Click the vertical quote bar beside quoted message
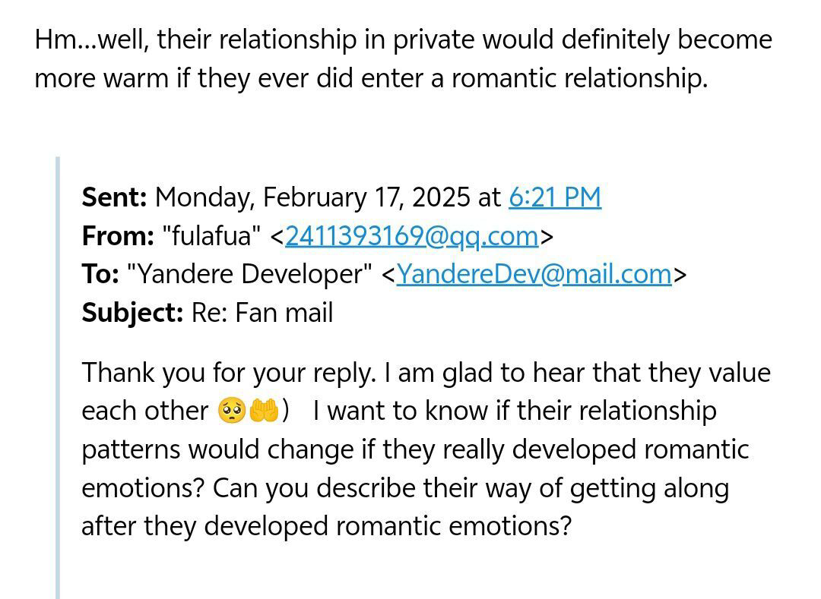The image size is (821, 599). click(58, 377)
